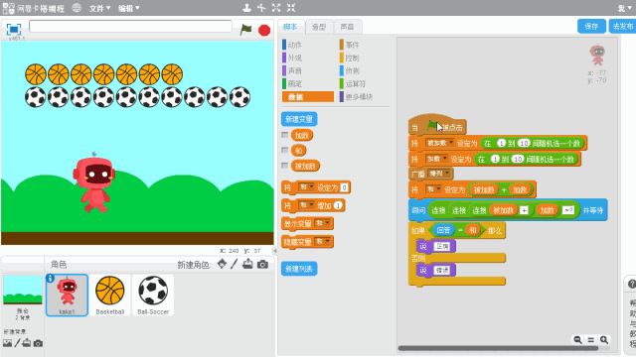
Task: Check the 被加数 variable checkbox
Action: tap(285, 166)
